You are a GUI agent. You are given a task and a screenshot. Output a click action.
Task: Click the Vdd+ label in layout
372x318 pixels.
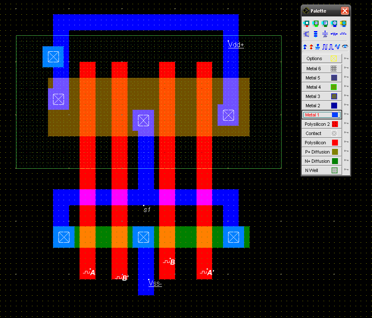click(x=236, y=45)
